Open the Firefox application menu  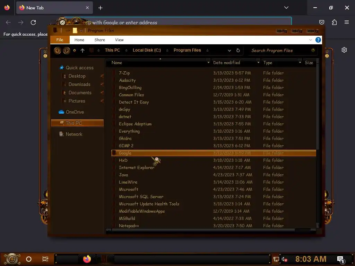click(347, 22)
